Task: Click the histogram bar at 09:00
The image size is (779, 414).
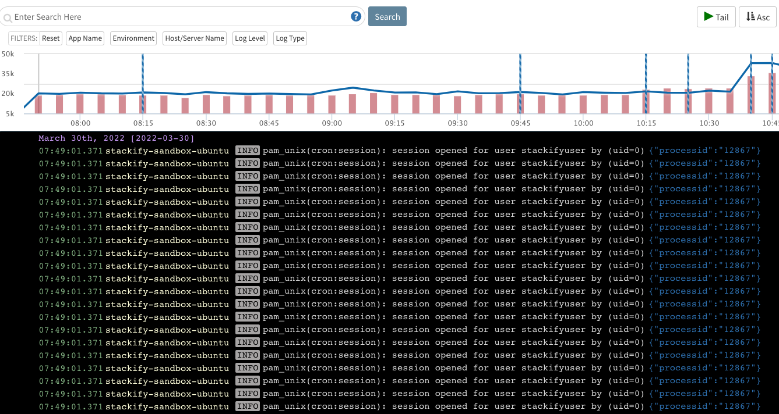Action: [x=332, y=104]
